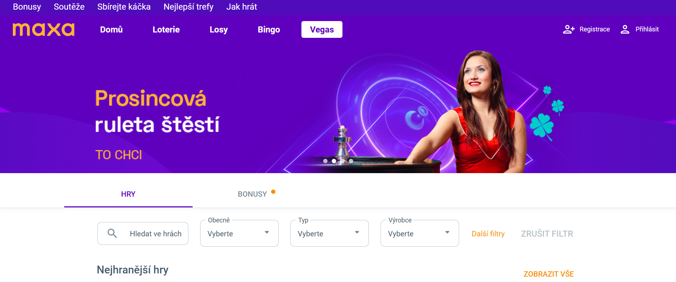Click the maxa logo
Viewport: 676px width, 282px height.
click(44, 29)
